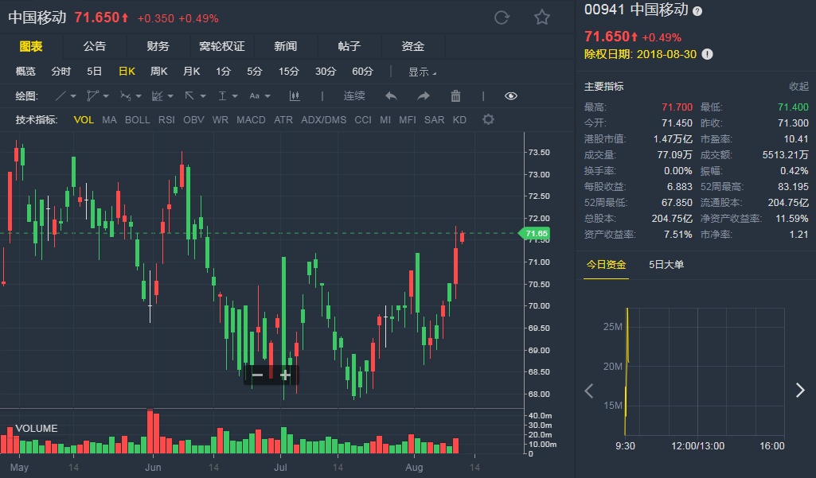
Task: Expand the Aa text tool dropdown arrow
Action: pyautogui.click(x=267, y=96)
